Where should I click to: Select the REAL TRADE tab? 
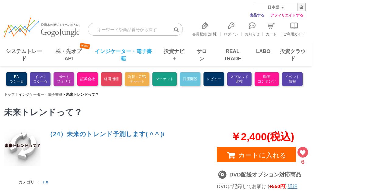pos(232,55)
